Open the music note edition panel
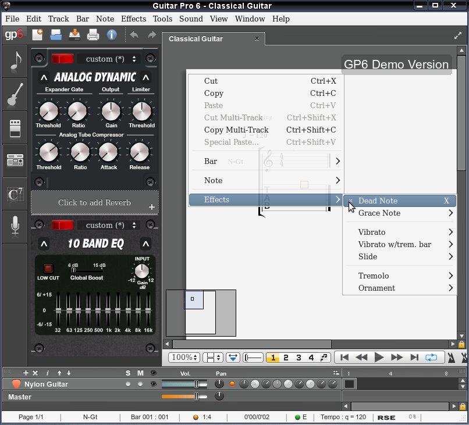This screenshot has height=425, width=469. (x=15, y=61)
